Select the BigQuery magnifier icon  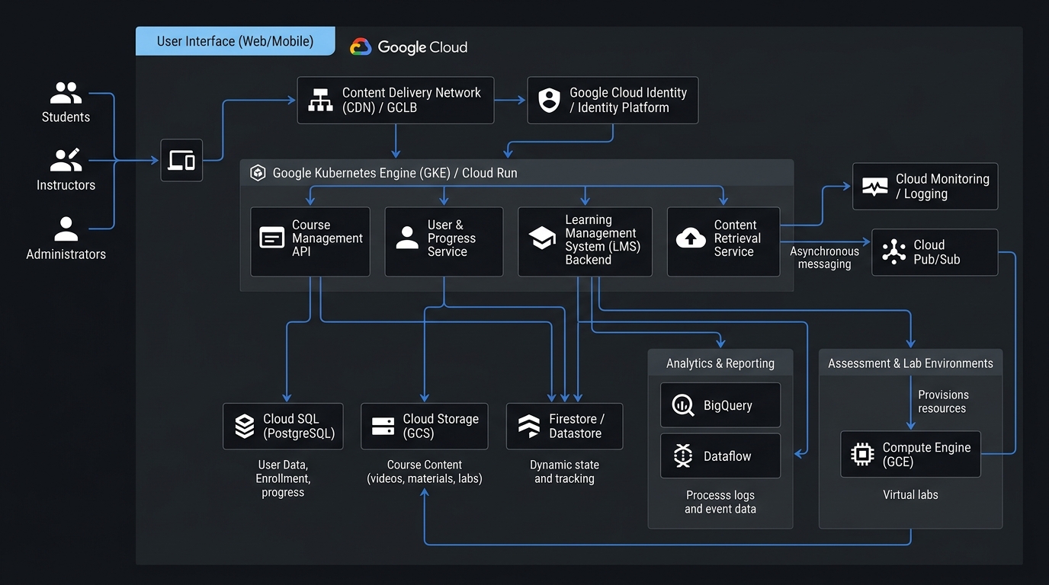point(683,405)
